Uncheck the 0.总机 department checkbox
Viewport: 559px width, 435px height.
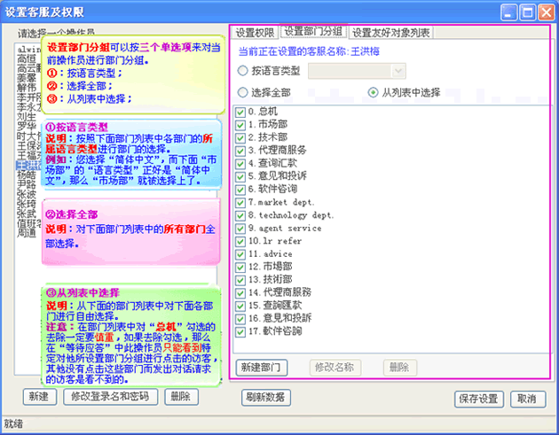point(240,113)
